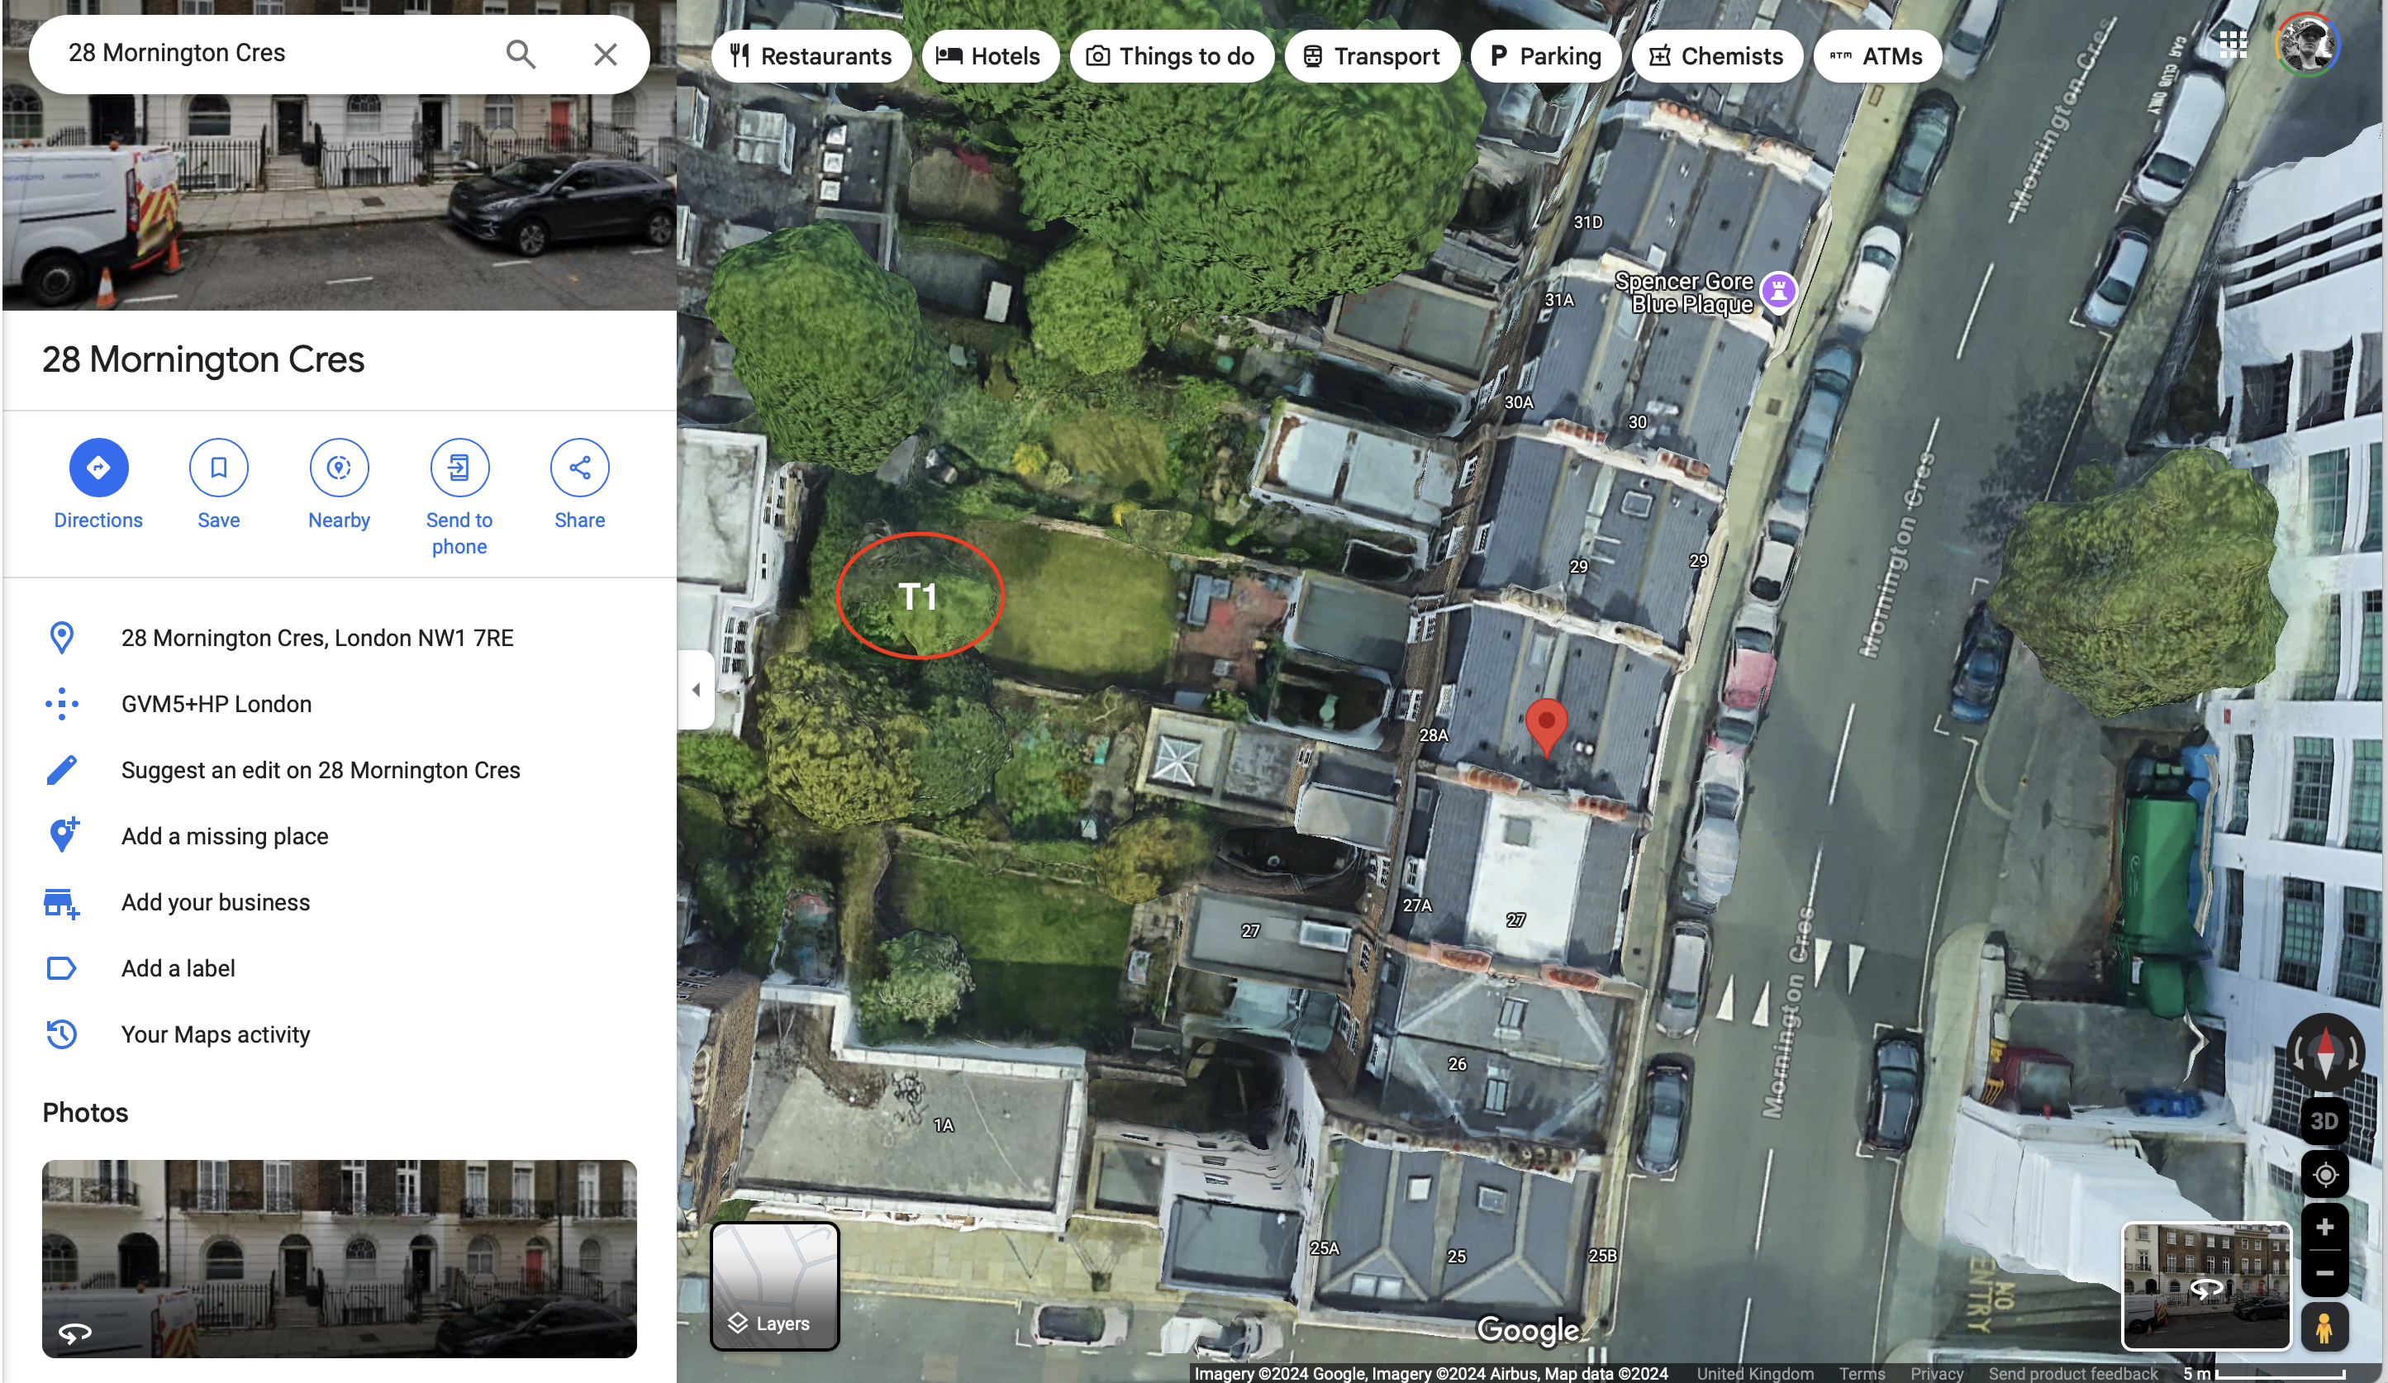Viewport: 2388px width, 1383px height.
Task: Click the Maps activity history icon
Action: point(62,1034)
